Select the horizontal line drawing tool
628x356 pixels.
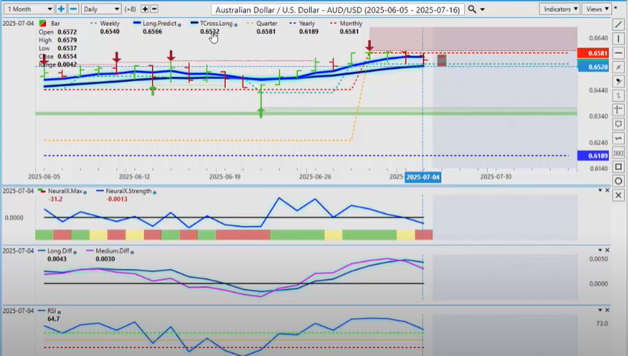click(619, 52)
